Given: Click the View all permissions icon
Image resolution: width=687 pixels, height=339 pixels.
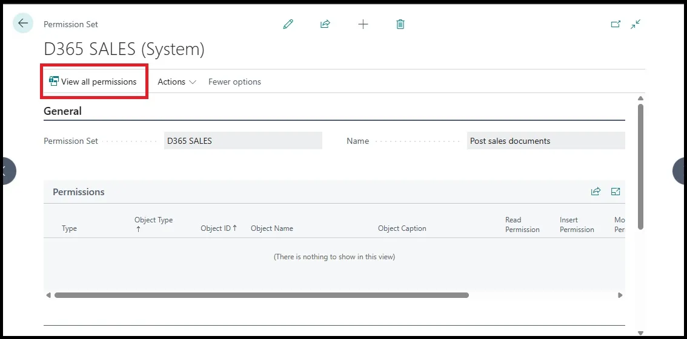Looking at the screenshot, I should click(x=54, y=81).
